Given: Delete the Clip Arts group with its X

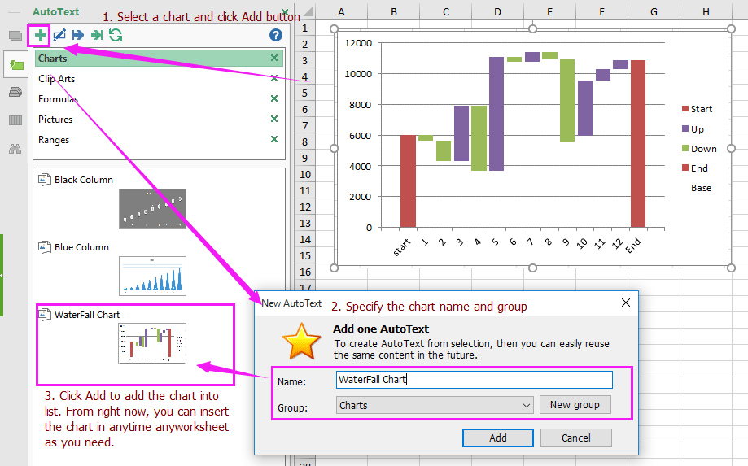Looking at the screenshot, I should [274, 79].
